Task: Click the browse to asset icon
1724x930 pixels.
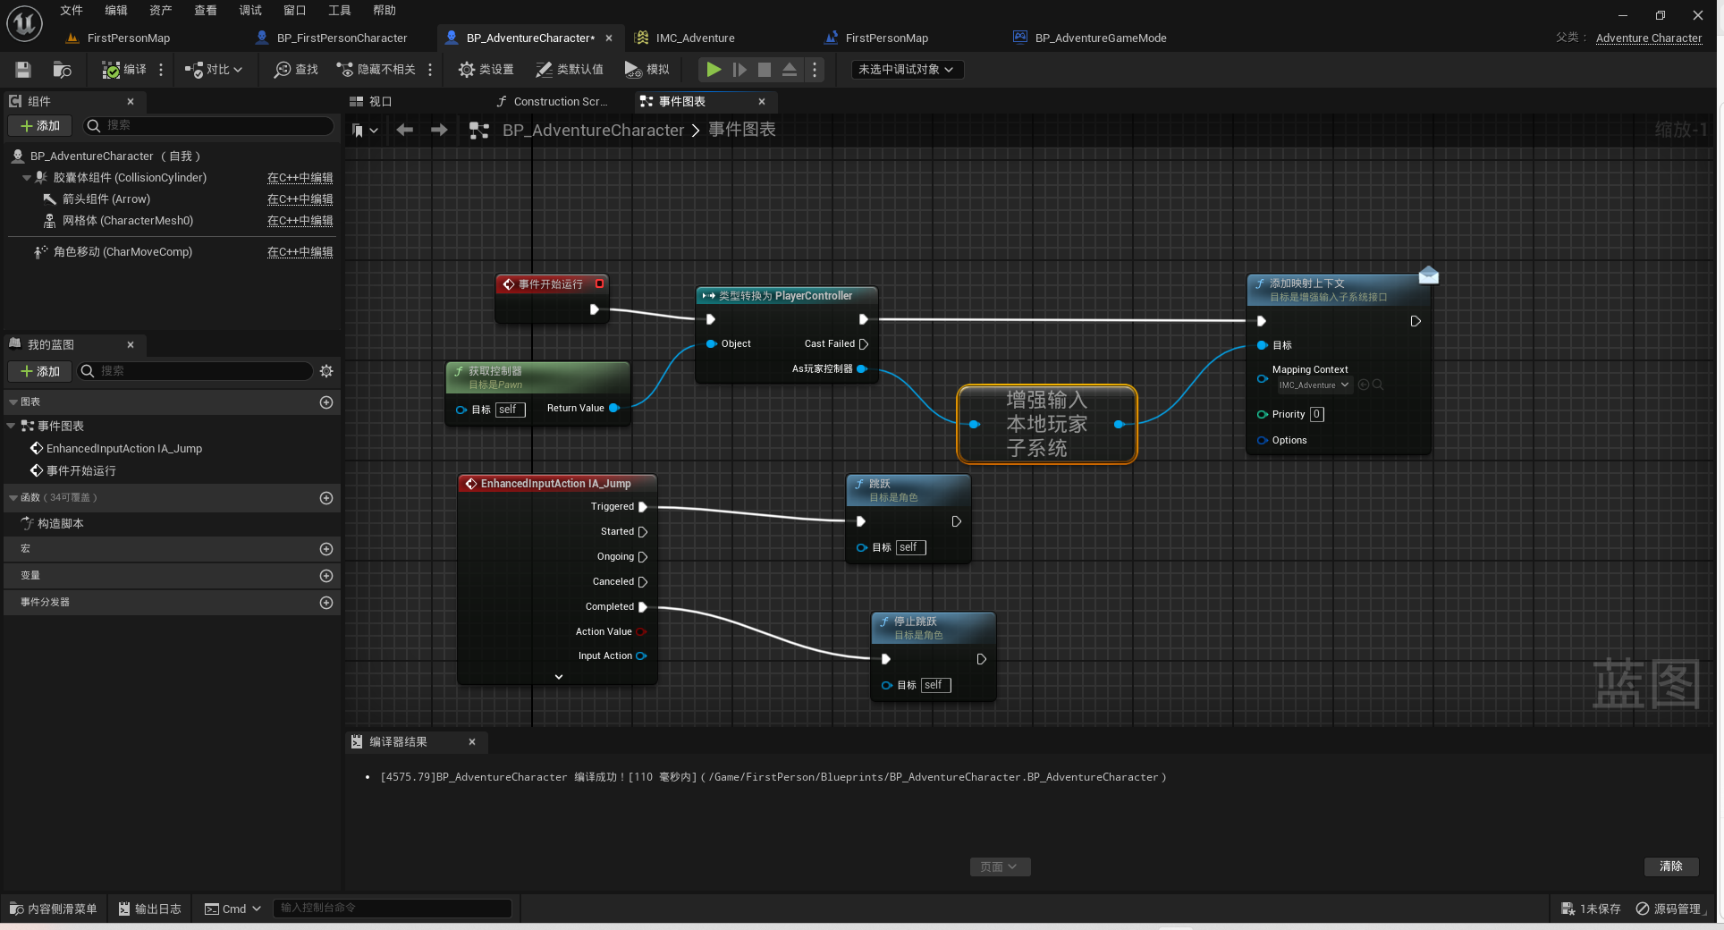Action: coord(62,70)
